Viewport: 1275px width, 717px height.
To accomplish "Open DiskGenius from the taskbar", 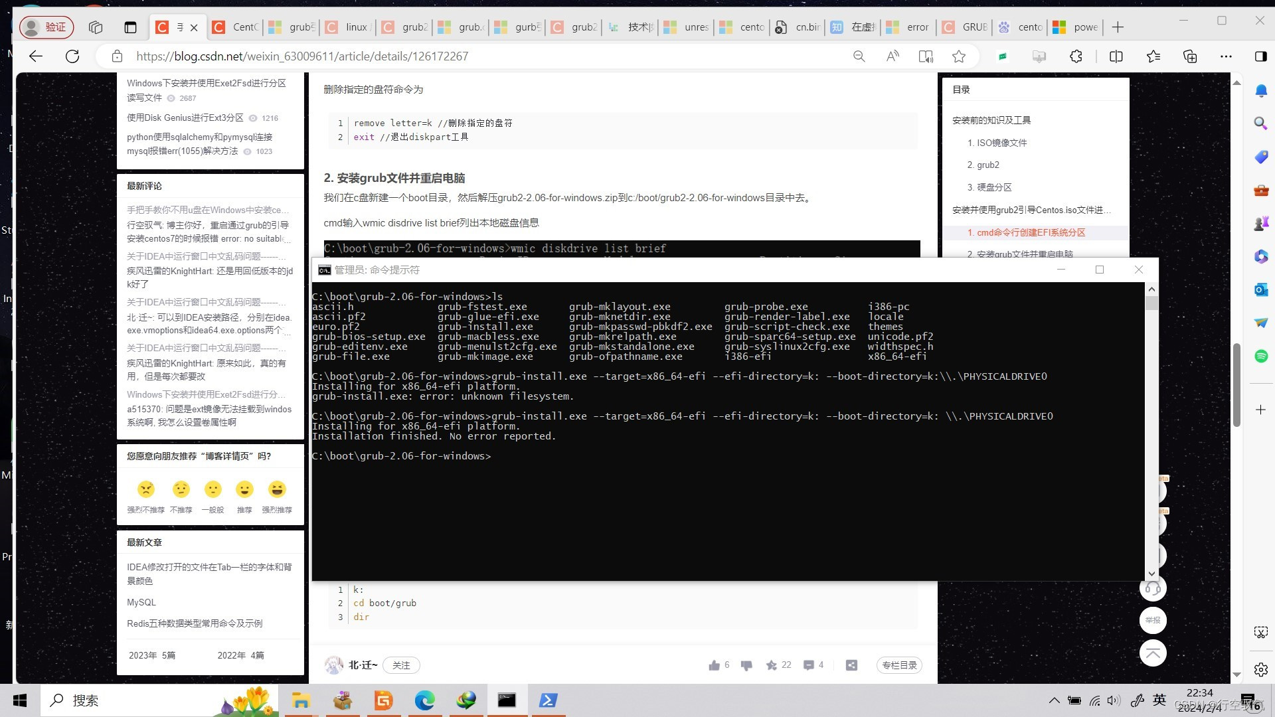I will pyautogui.click(x=384, y=700).
